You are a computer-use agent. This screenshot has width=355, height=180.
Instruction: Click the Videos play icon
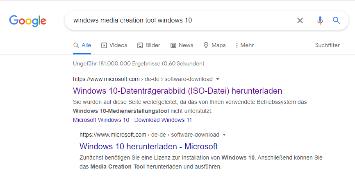(x=104, y=45)
